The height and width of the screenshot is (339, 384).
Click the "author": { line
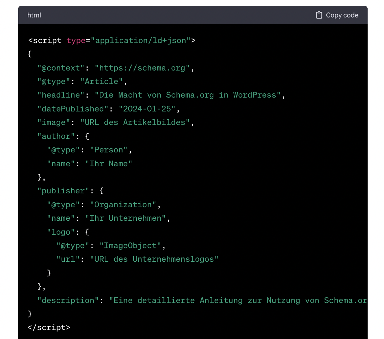(63, 136)
